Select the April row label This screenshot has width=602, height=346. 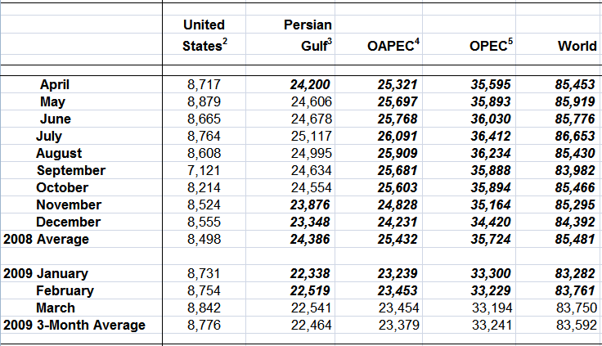click(55, 84)
